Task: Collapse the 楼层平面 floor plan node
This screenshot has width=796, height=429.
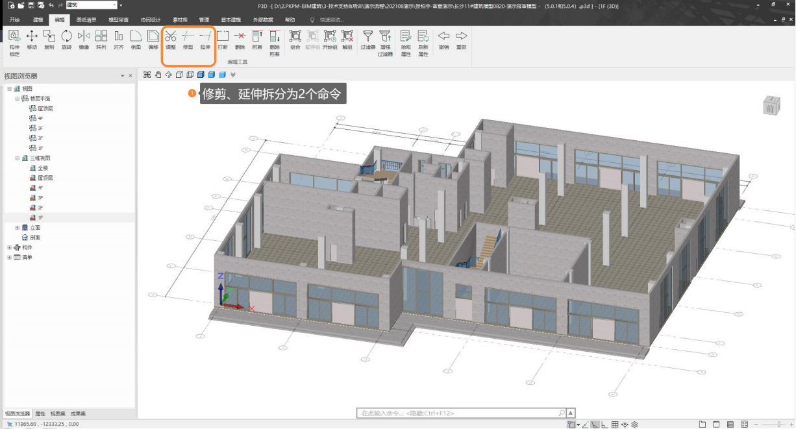Action: [18, 99]
